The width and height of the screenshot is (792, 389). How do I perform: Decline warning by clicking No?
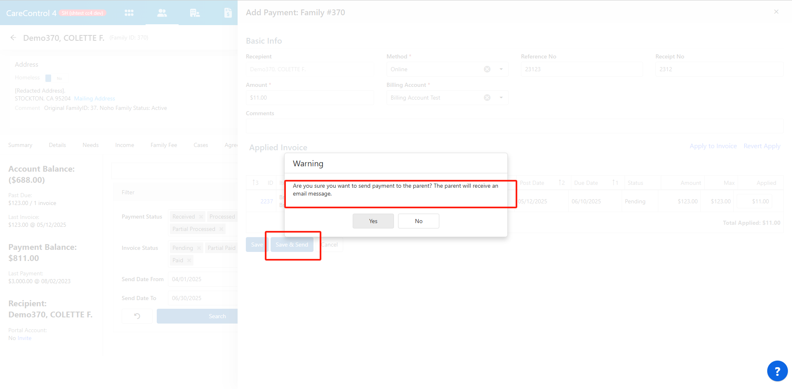pyautogui.click(x=419, y=221)
